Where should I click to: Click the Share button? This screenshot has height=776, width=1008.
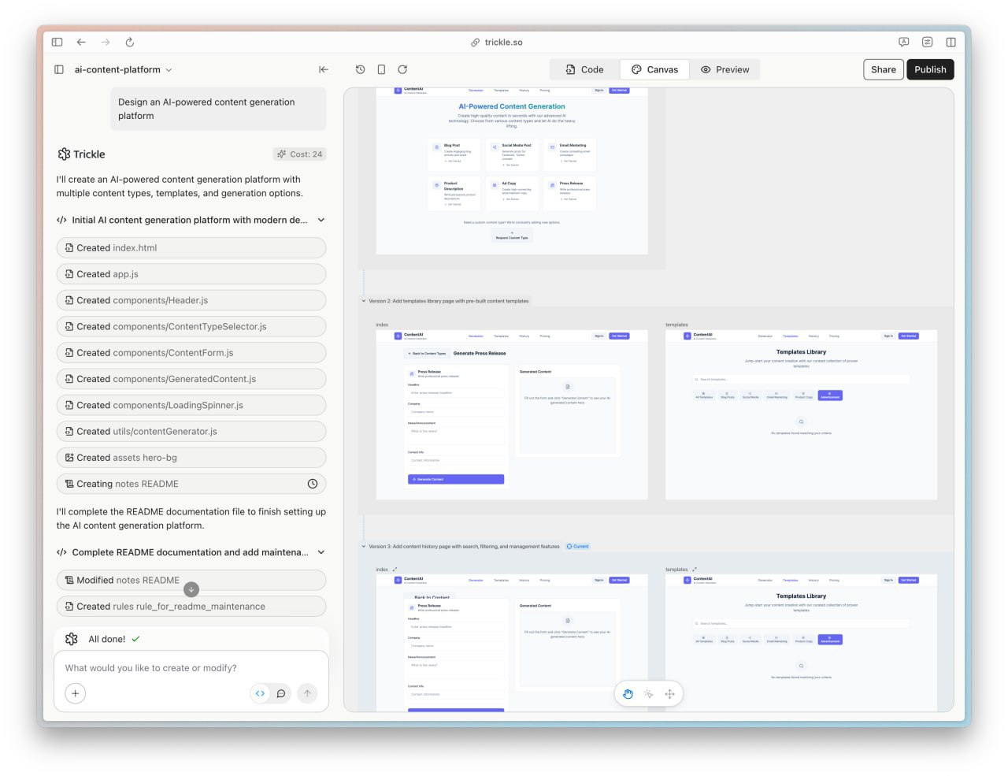pos(883,69)
